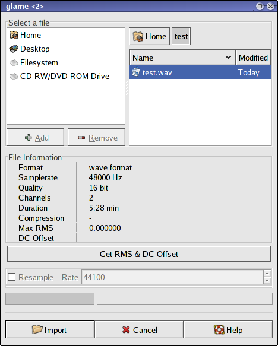Viewport: 278px width, 346px height.
Task: Click the minus icon on Remove button
Action: click(81, 138)
